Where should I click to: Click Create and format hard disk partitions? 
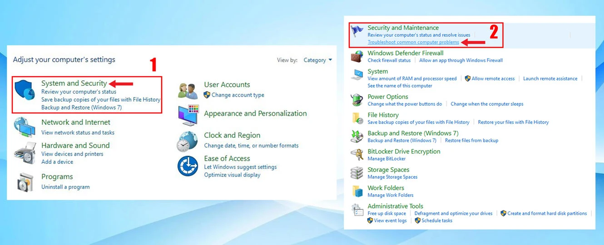(x=547, y=213)
